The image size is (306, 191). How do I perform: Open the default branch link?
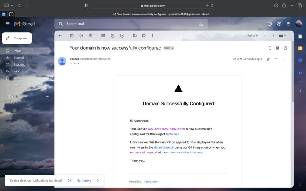pyautogui.click(x=164, y=147)
